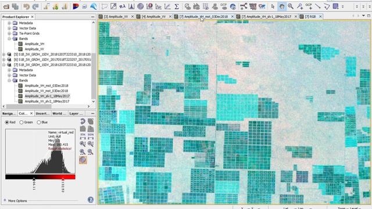The image size is (372, 209).
Task: Open the RGB image window tool
Action: click(x=76, y=6)
